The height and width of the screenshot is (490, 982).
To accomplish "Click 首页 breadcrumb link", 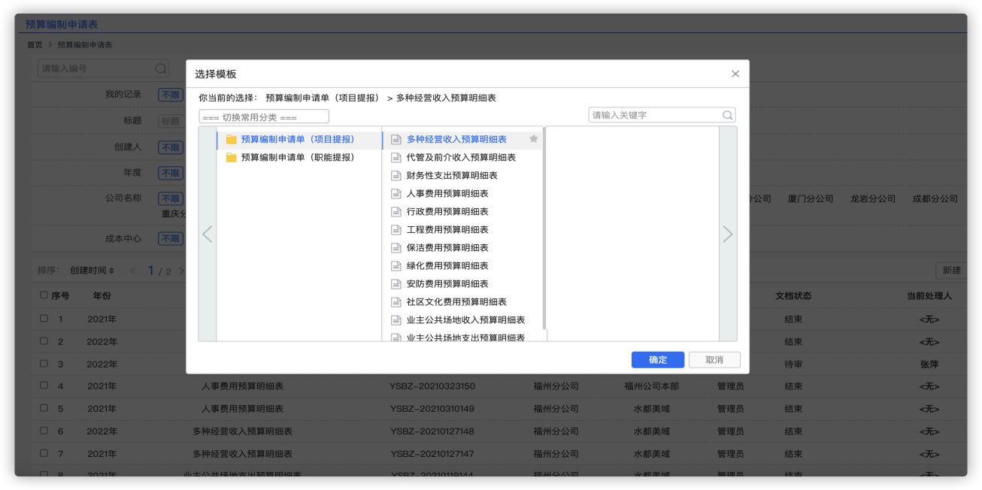I will (35, 45).
